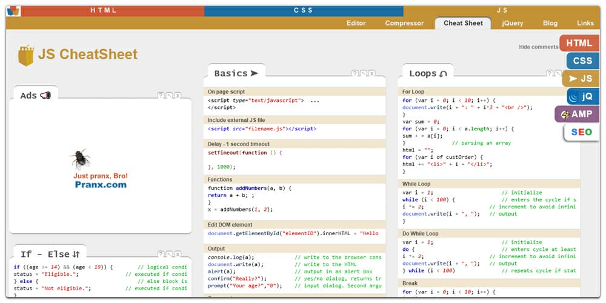Switch to the jQuery tab
Screen dimensions: 606x303
tap(513, 23)
